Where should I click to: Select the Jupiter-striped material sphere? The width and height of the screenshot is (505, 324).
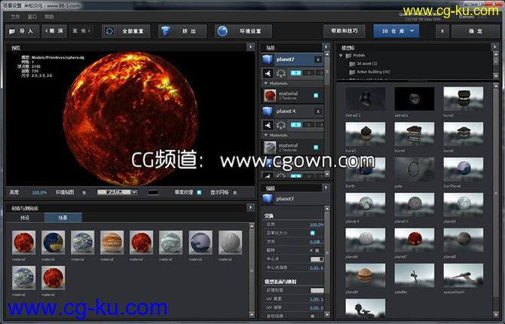(112, 243)
